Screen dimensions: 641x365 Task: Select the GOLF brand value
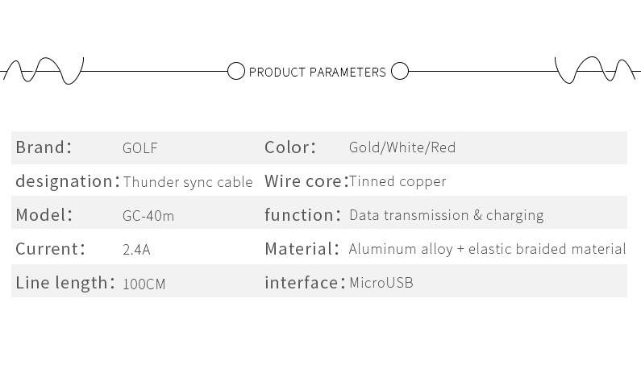pyautogui.click(x=140, y=148)
